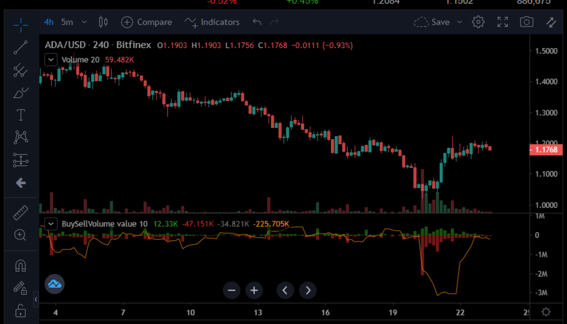Select the Trend Line drawing tool
This screenshot has height=324, width=567.
(x=20, y=48)
